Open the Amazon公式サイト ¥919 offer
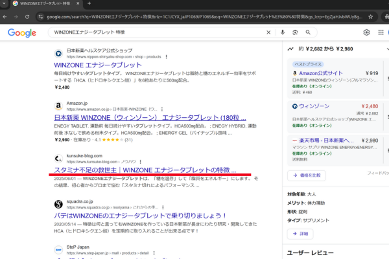389x259 pixels. coord(335,78)
